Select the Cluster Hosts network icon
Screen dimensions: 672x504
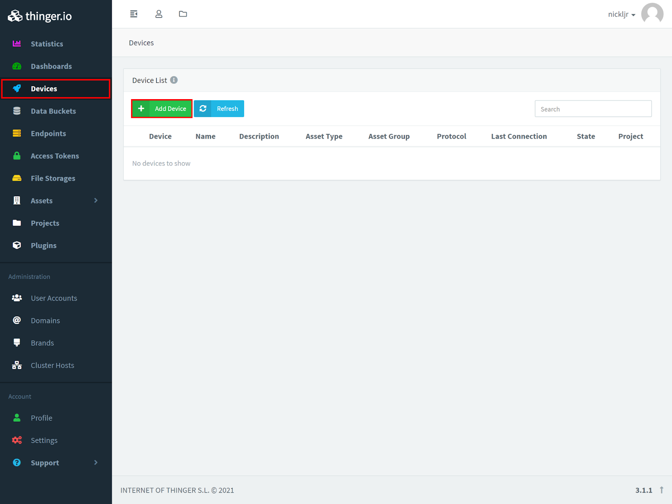click(17, 365)
